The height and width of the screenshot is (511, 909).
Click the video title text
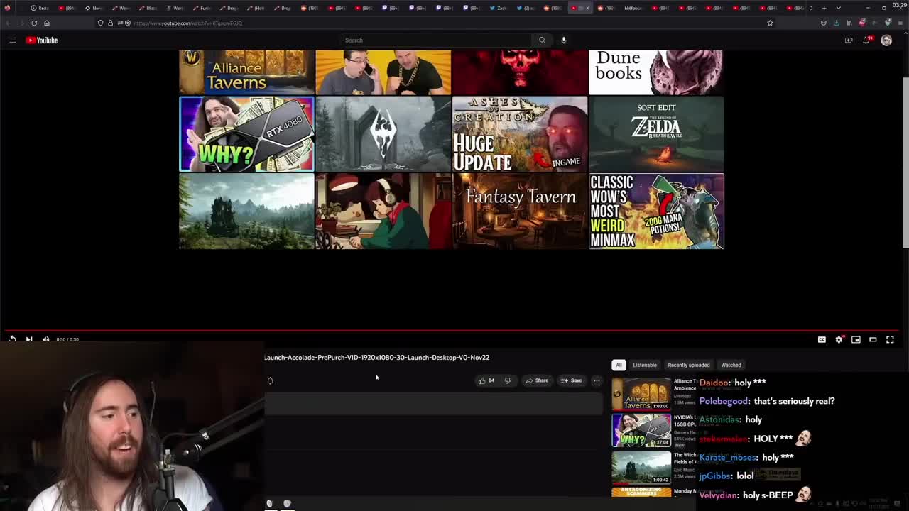[x=376, y=358]
